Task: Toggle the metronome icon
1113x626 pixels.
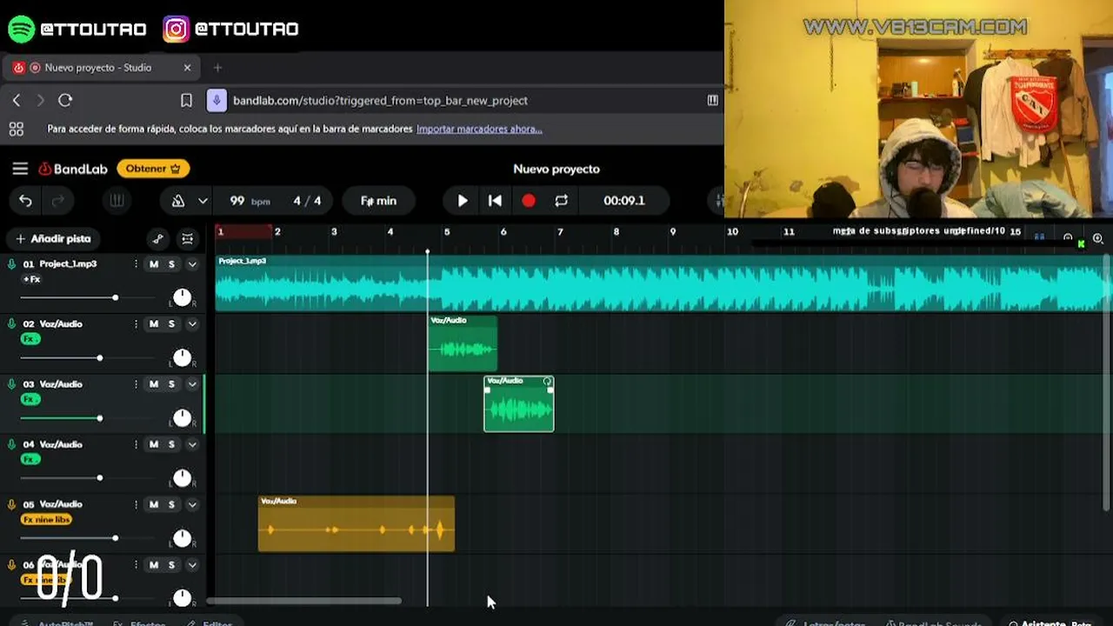Action: pyautogui.click(x=178, y=201)
